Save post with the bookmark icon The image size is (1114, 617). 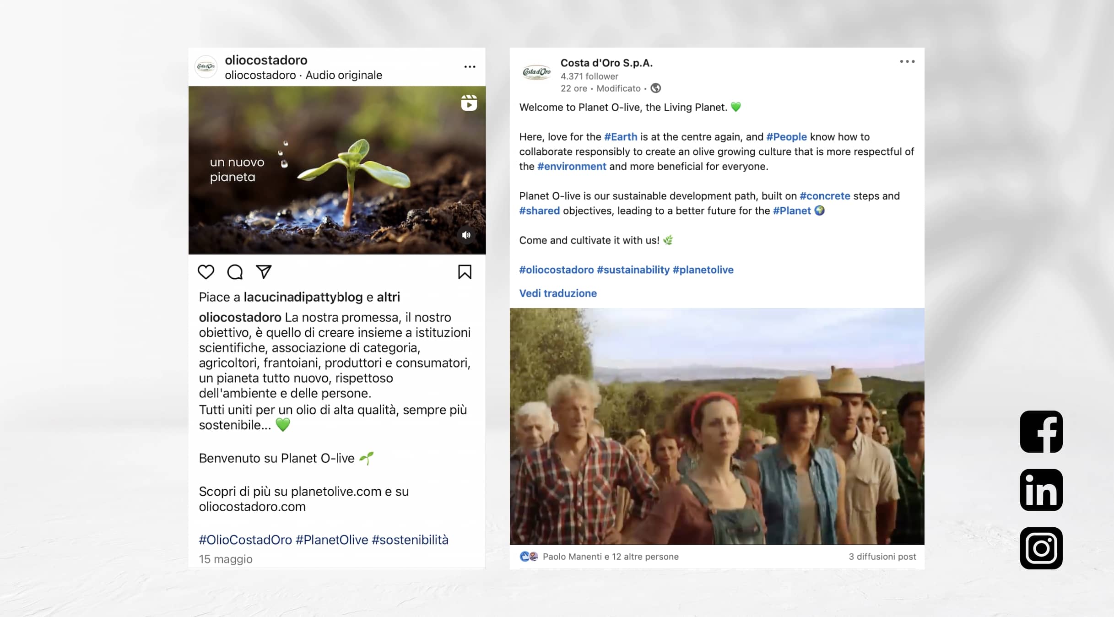click(x=465, y=272)
